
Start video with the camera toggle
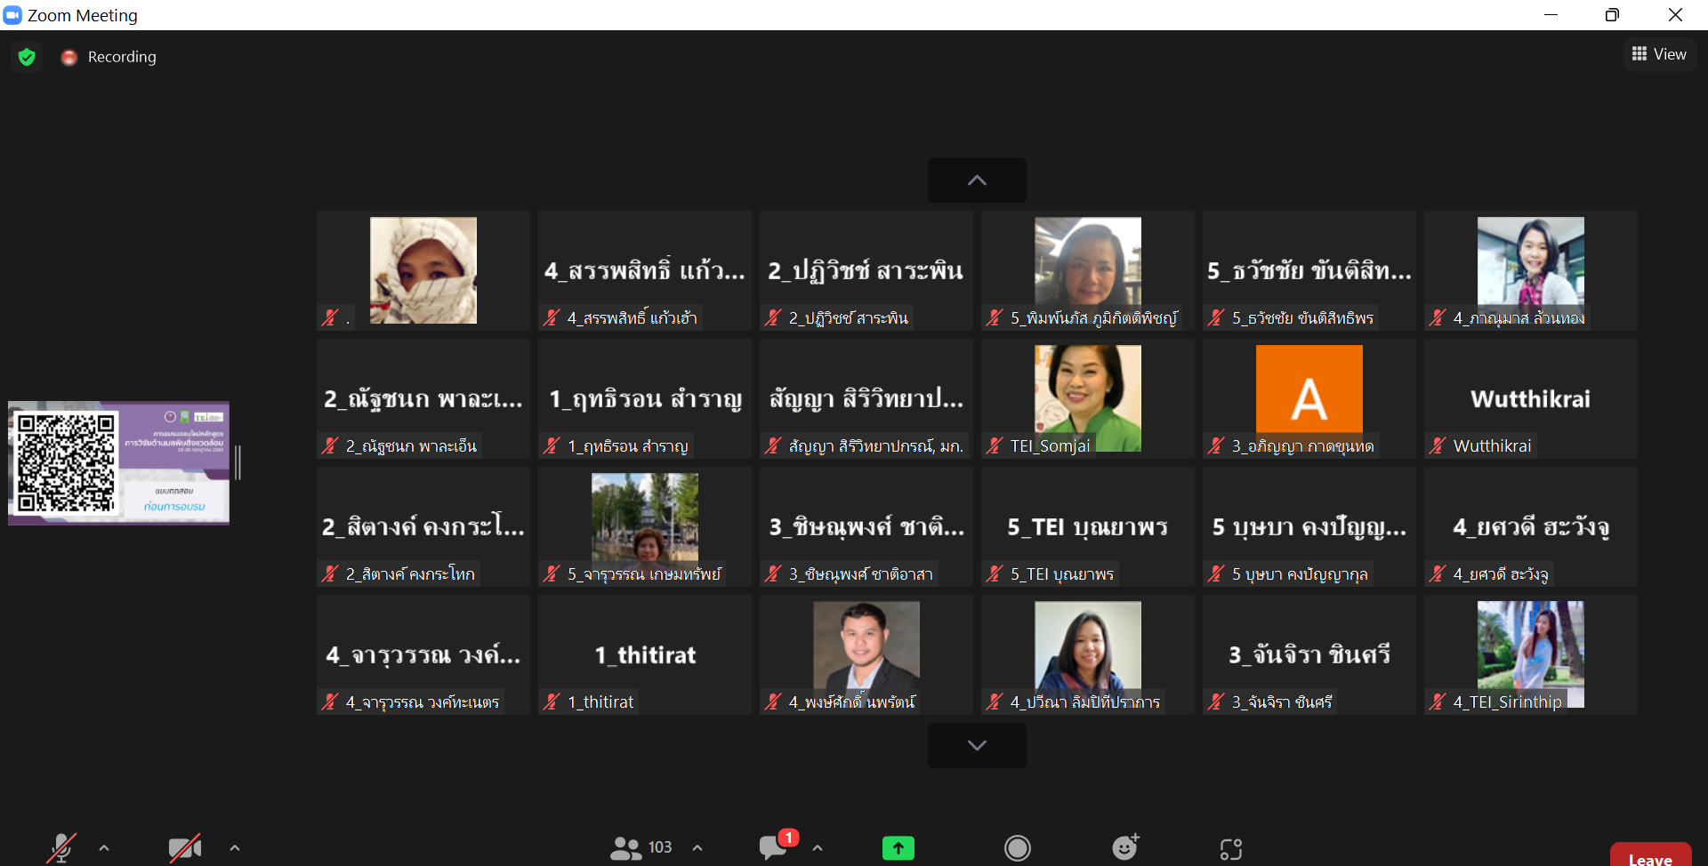184,848
